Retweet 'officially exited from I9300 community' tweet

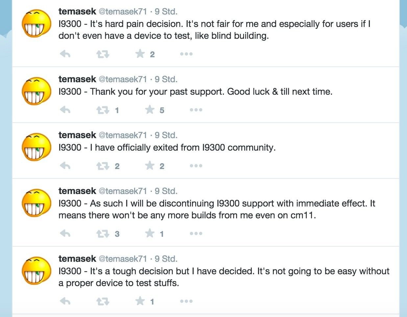(103, 166)
